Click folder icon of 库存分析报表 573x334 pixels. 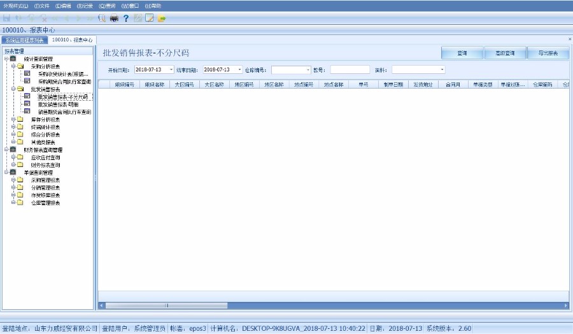20,119
